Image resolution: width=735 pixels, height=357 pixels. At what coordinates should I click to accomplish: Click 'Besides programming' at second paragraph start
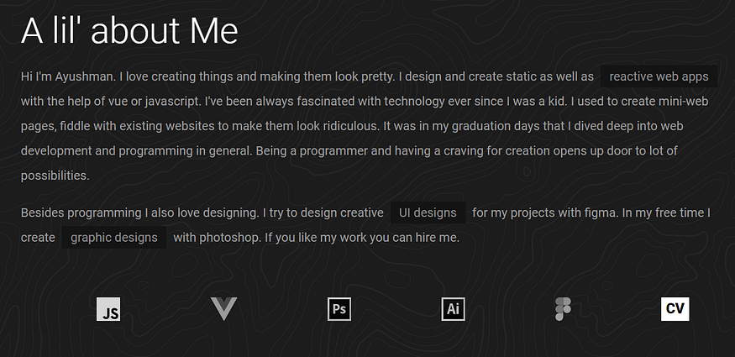click(81, 213)
